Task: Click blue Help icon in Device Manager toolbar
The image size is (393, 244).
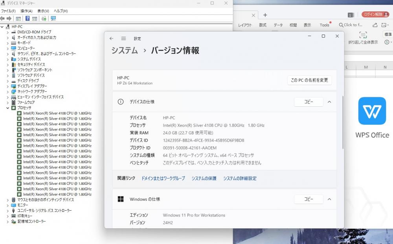Action: (x=28, y=18)
